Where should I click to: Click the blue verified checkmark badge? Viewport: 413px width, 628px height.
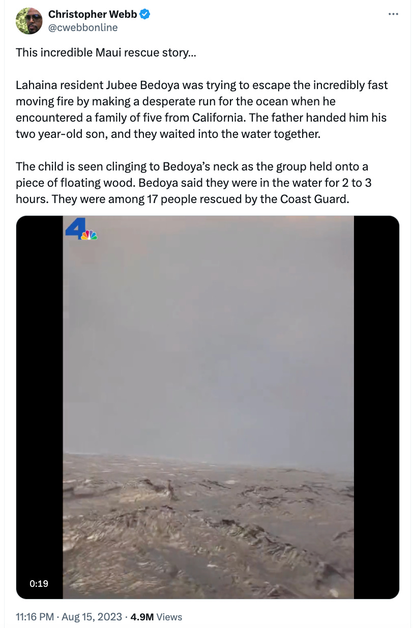point(145,15)
